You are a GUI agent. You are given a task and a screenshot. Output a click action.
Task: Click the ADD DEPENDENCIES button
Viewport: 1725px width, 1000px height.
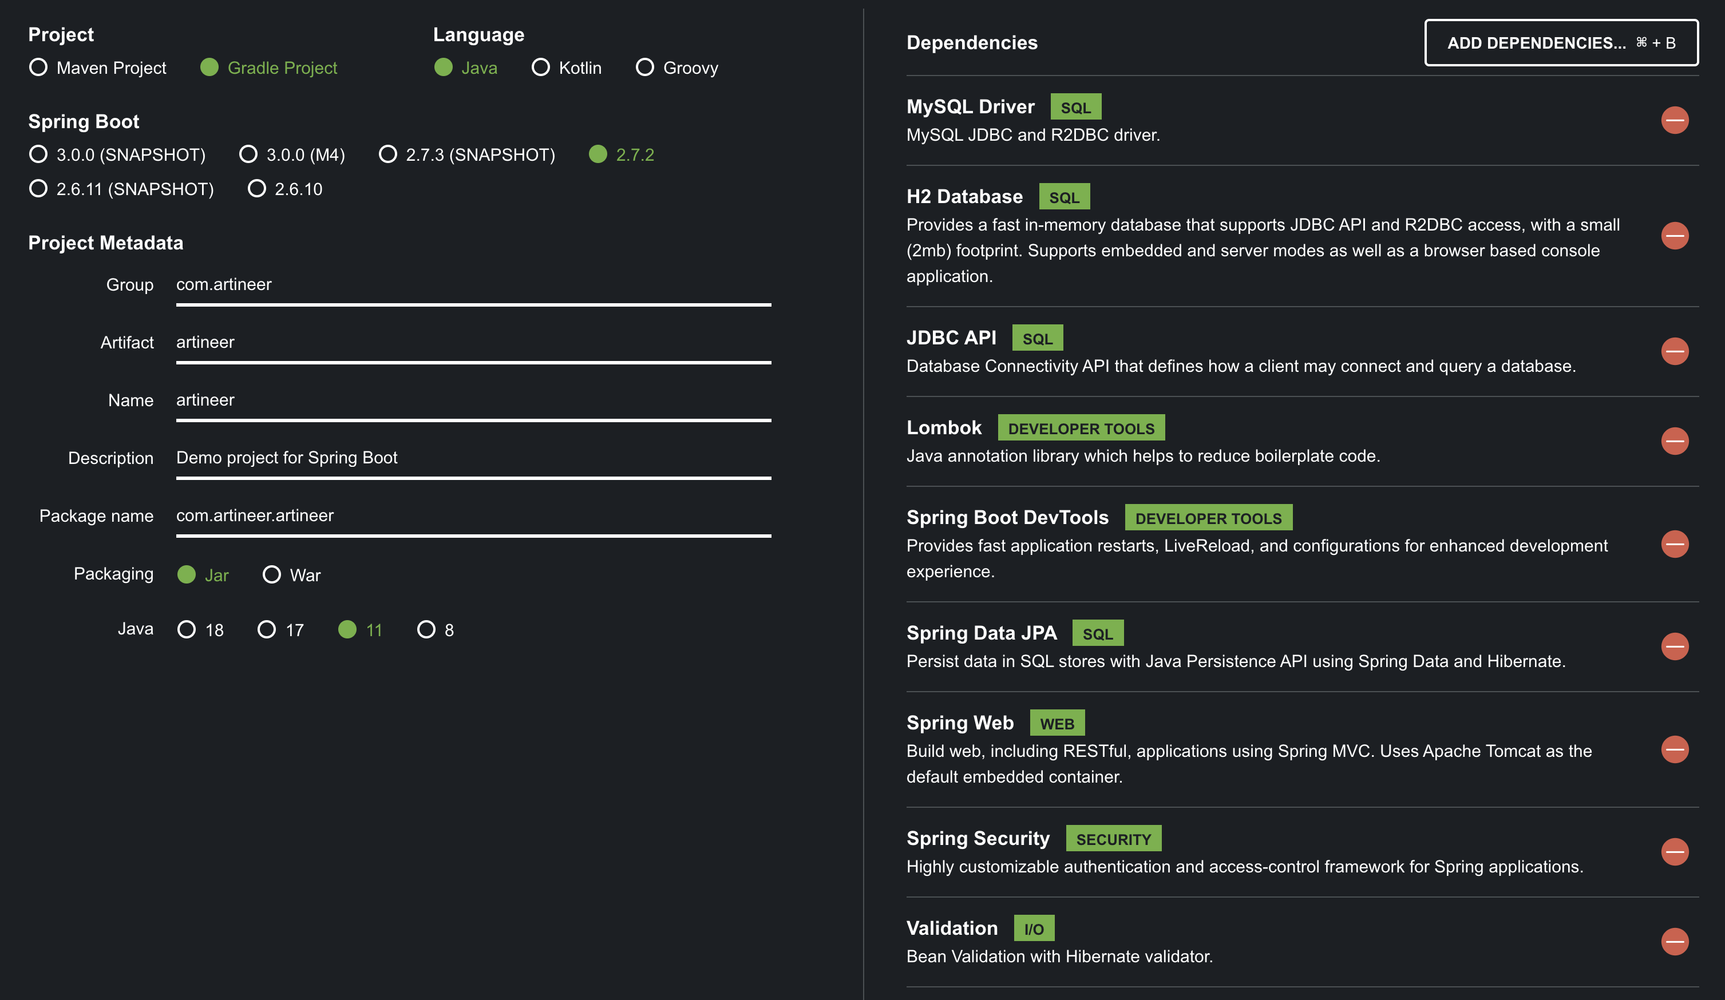[x=1561, y=42]
